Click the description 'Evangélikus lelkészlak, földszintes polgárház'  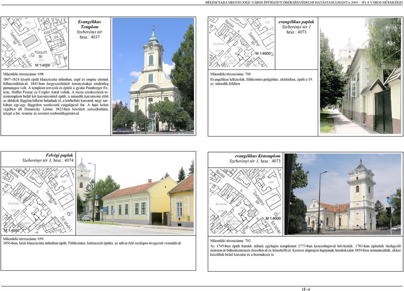(261, 81)
